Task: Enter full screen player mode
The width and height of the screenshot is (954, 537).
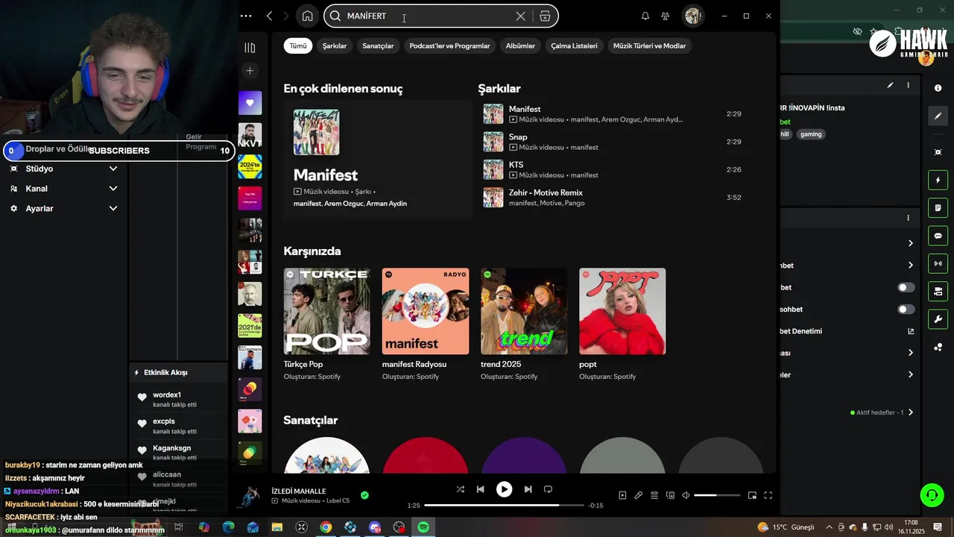Action: click(x=768, y=495)
